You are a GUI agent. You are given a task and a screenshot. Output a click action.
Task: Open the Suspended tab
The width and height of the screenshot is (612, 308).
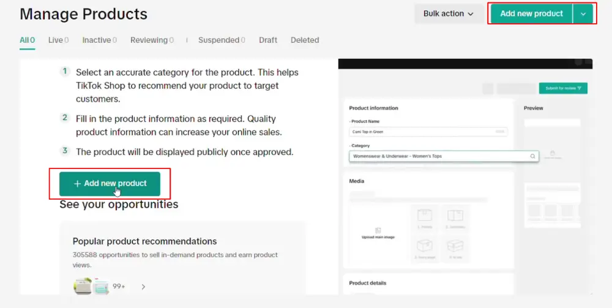coord(222,40)
